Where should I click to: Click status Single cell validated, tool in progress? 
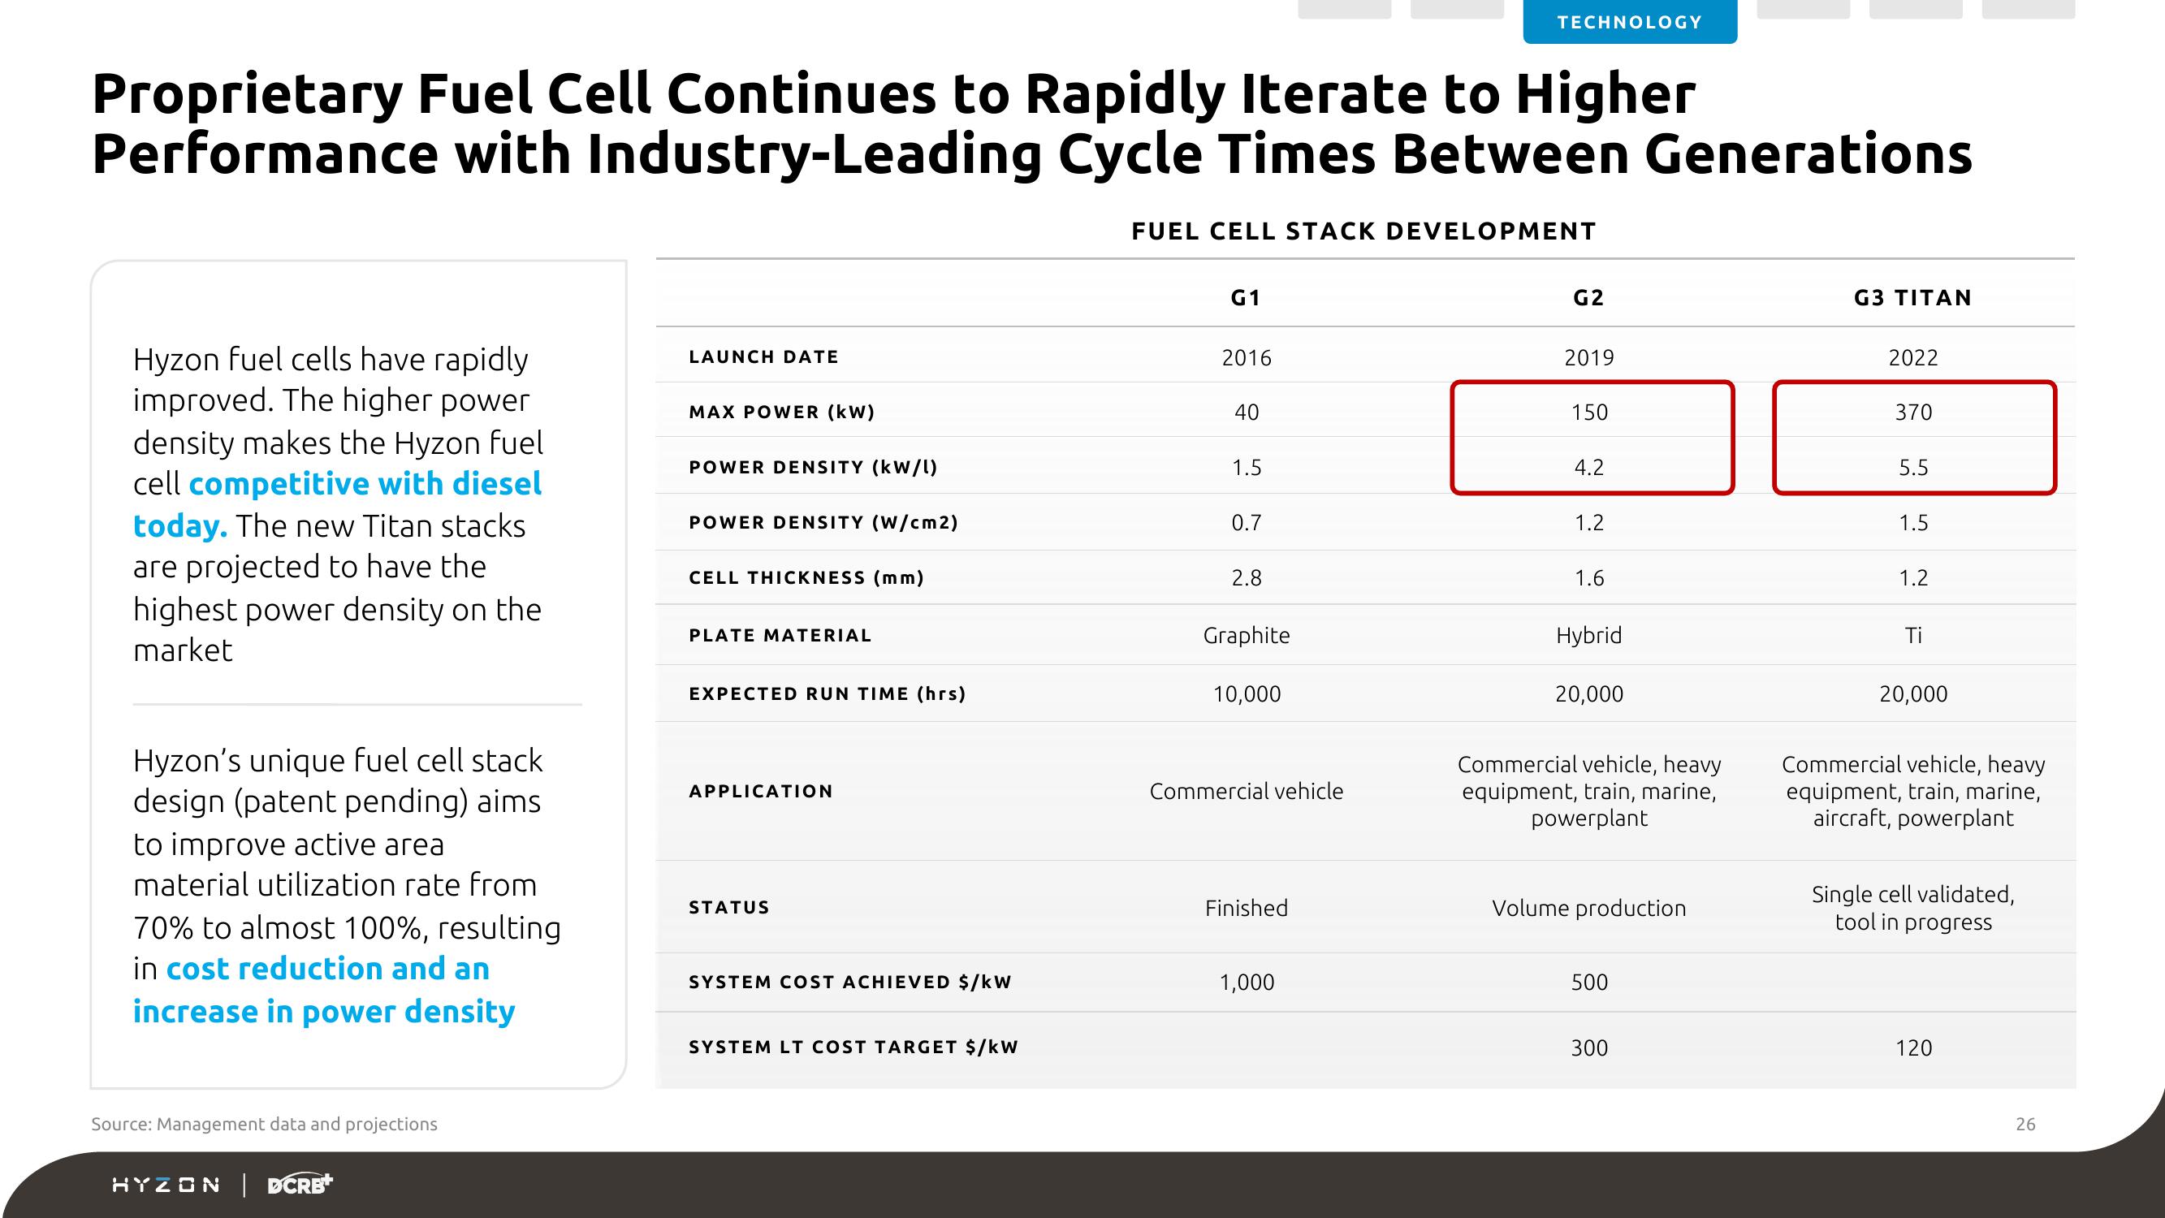pyautogui.click(x=1914, y=909)
